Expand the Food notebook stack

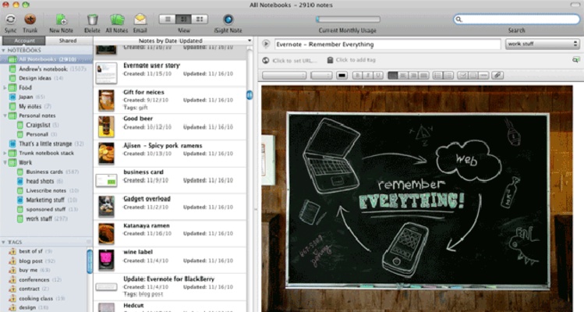pyautogui.click(x=5, y=87)
